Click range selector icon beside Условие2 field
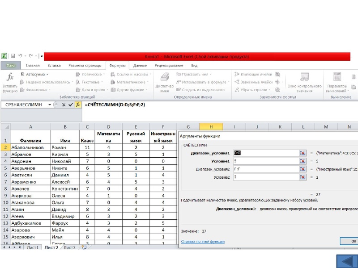 point(303,177)
